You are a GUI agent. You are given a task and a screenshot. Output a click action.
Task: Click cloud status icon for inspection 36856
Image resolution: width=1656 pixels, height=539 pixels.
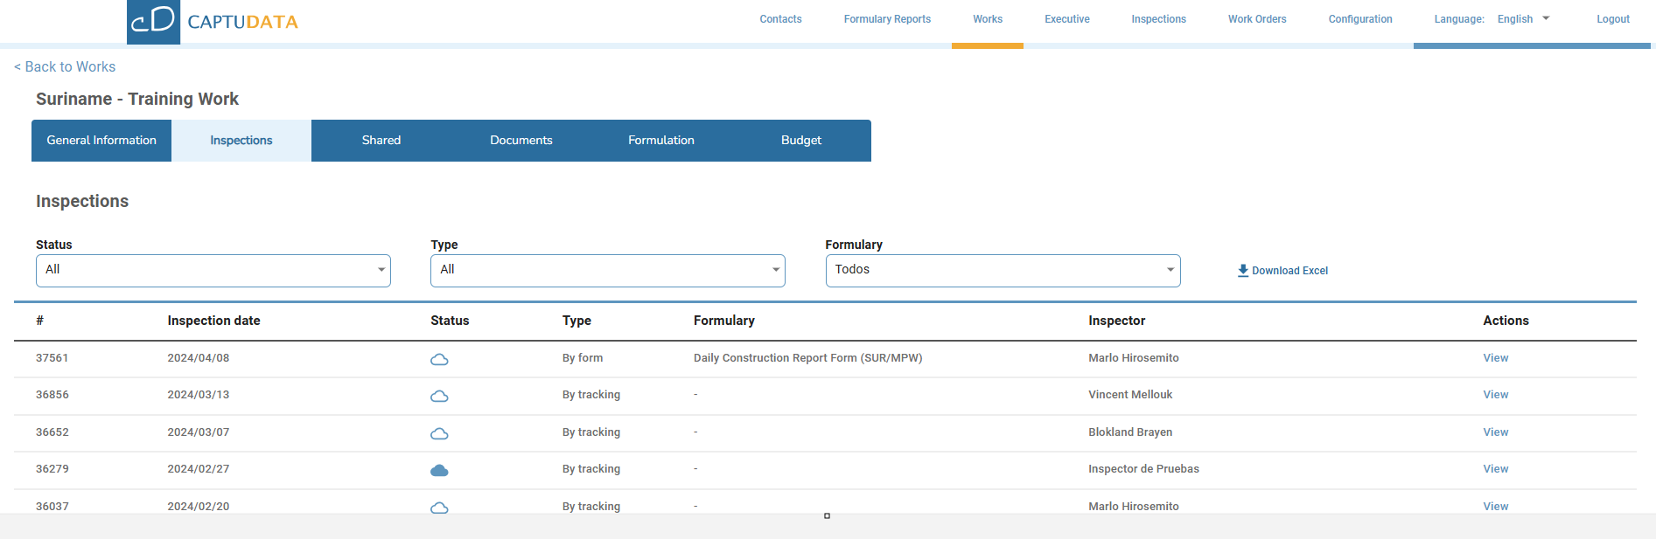pos(439,396)
